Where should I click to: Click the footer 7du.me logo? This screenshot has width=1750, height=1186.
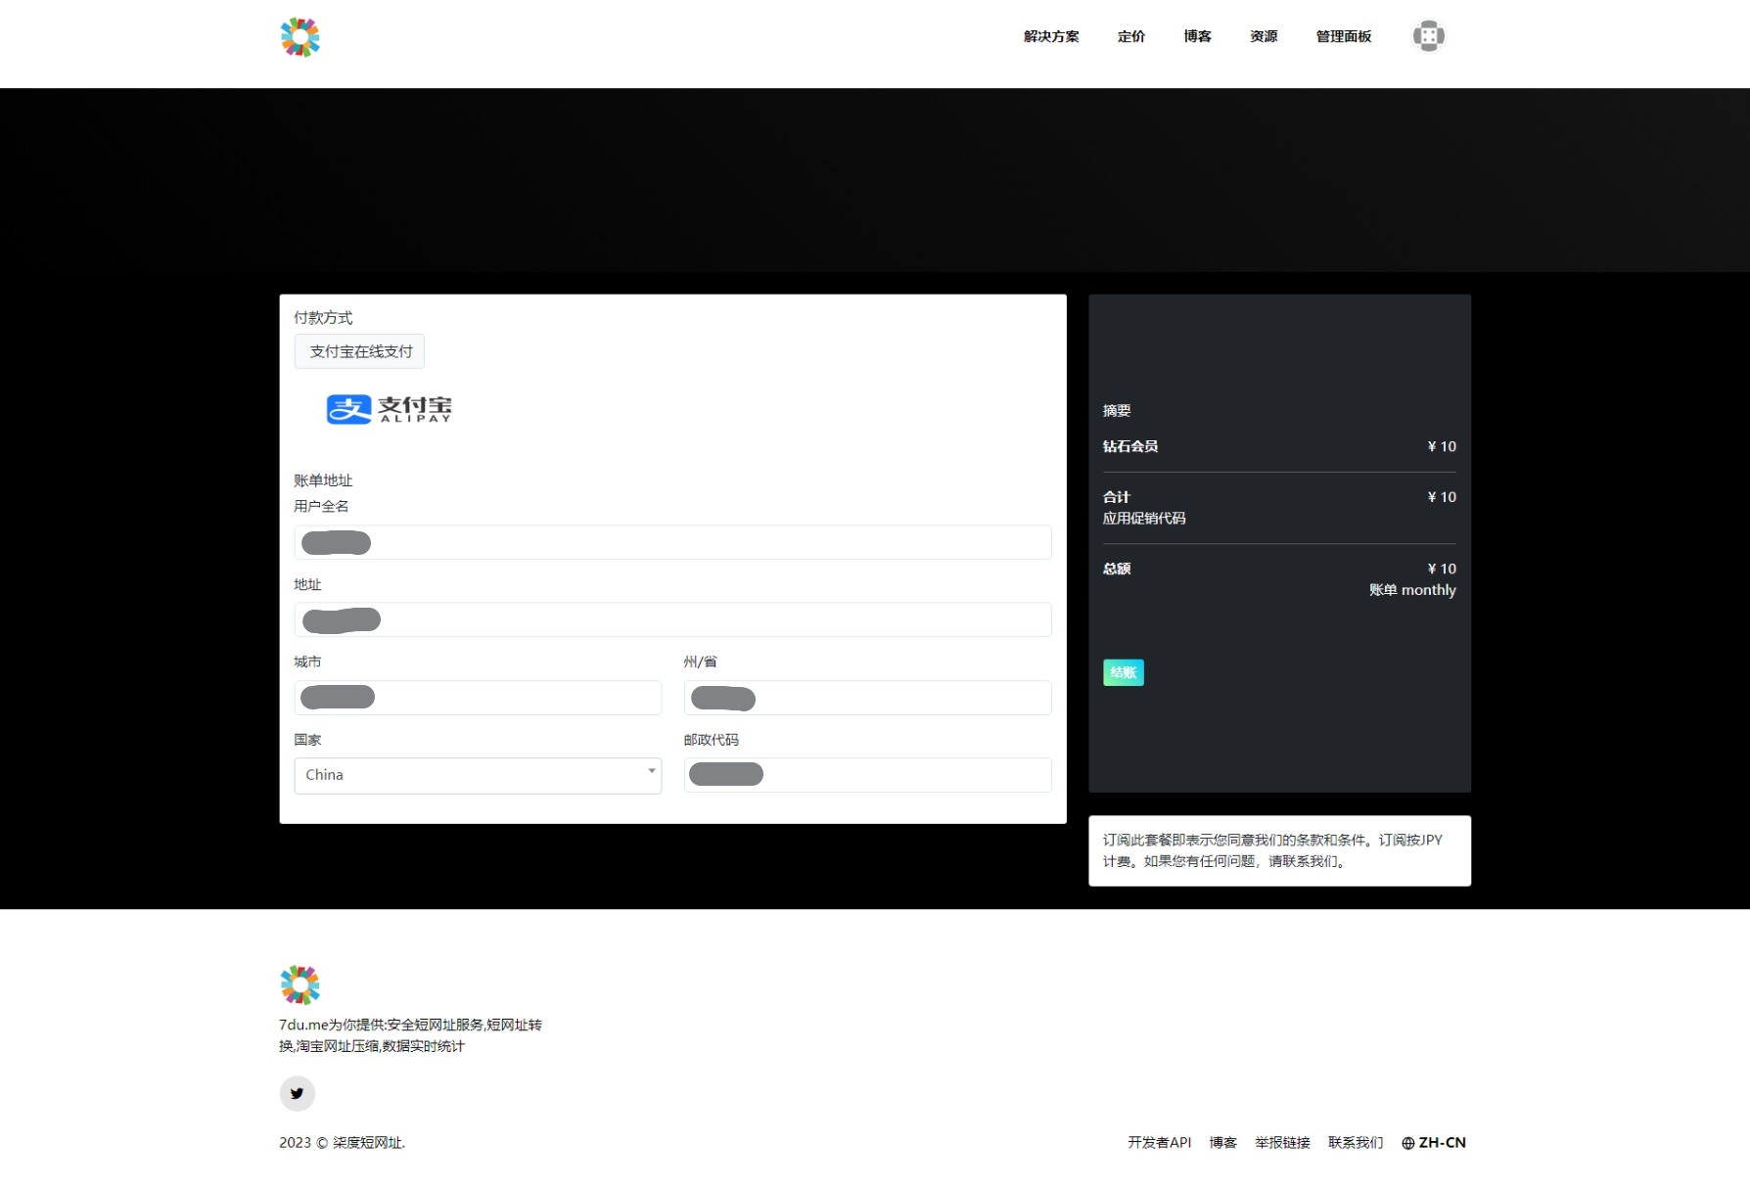299,984
